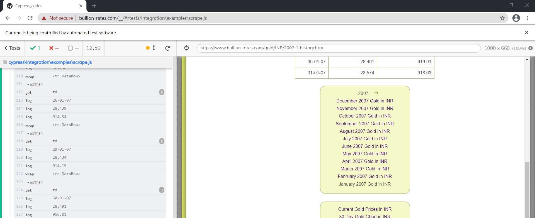Image resolution: width=535 pixels, height=218 pixels.
Task: Select log entry 914.34
Action: click(x=90, y=117)
